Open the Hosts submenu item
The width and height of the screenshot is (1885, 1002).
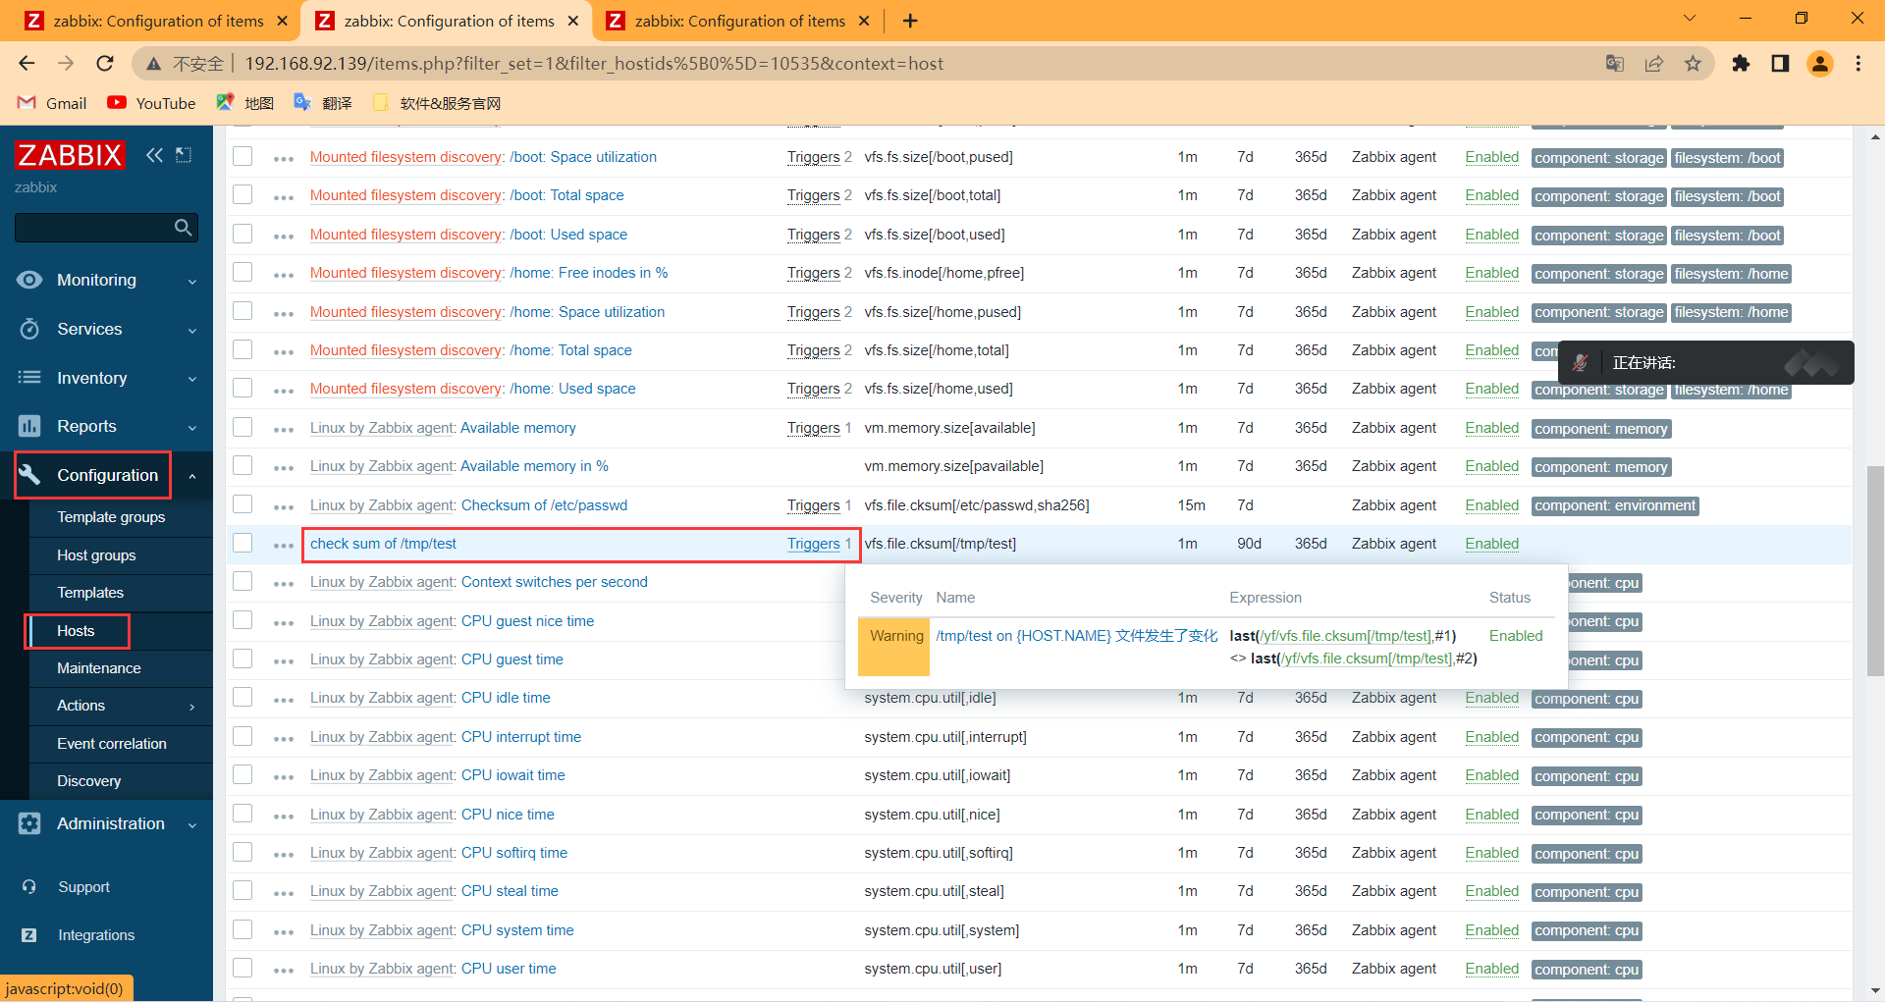(76, 631)
